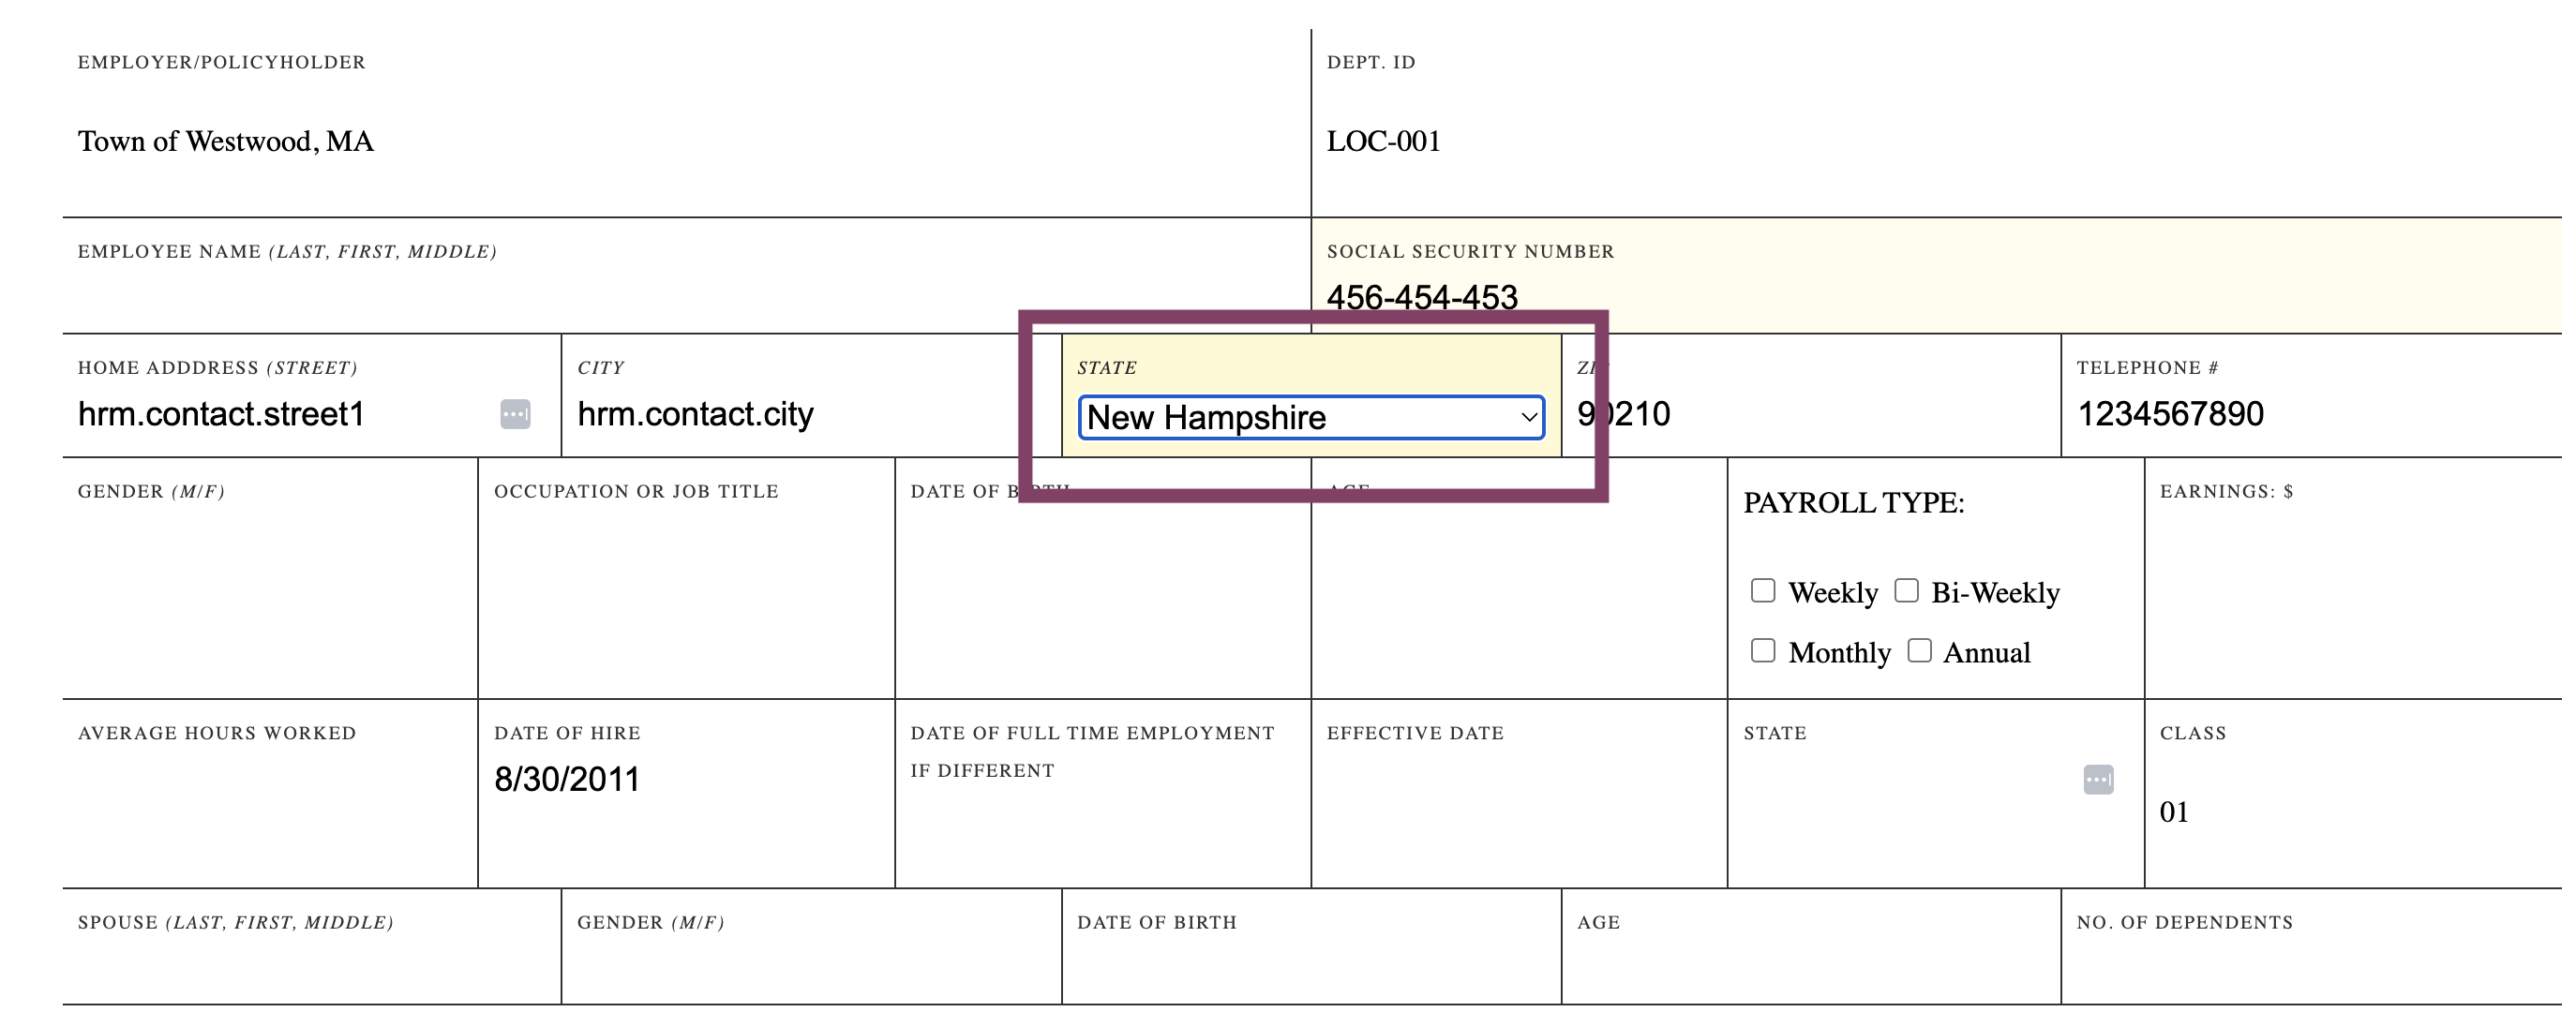Check the Weekly payroll checkbox
This screenshot has width=2576, height=1012.
pyautogui.click(x=1763, y=590)
